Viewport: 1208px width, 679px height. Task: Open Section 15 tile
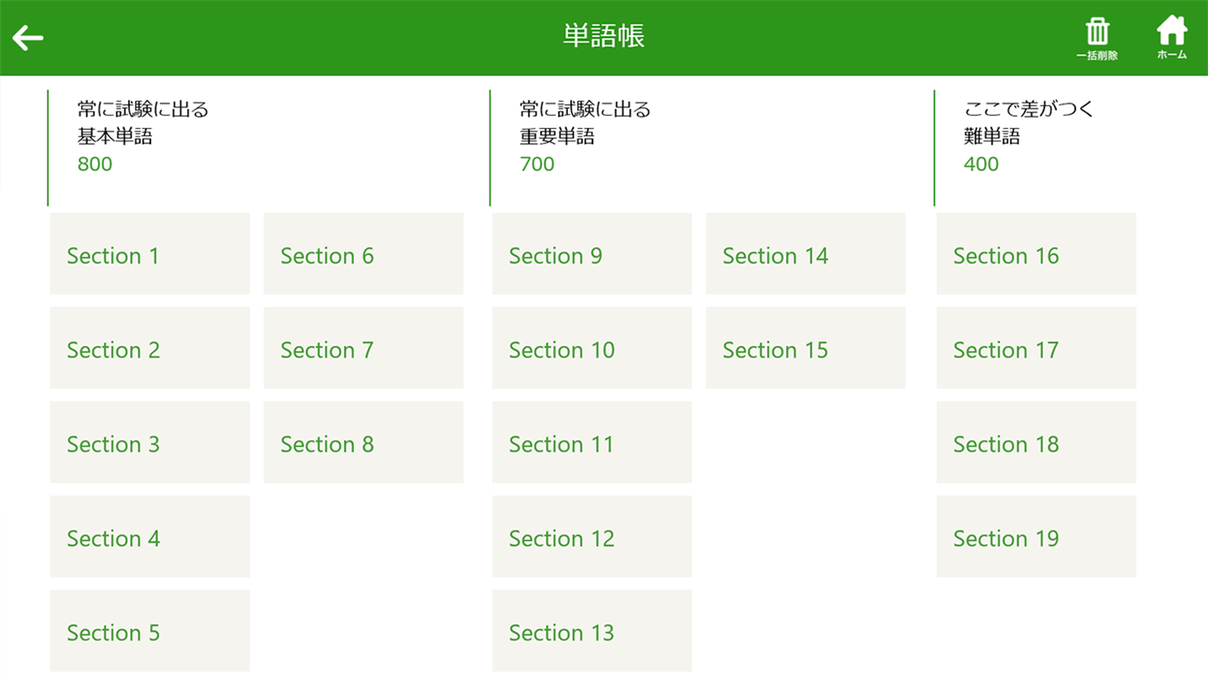pos(805,348)
